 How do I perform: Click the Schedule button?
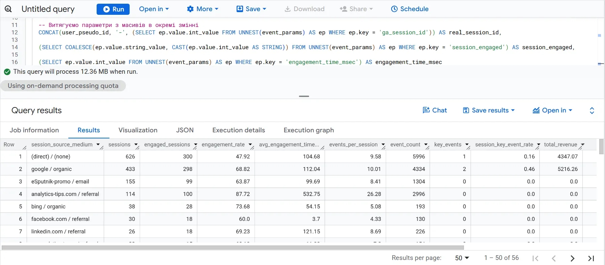coord(410,9)
